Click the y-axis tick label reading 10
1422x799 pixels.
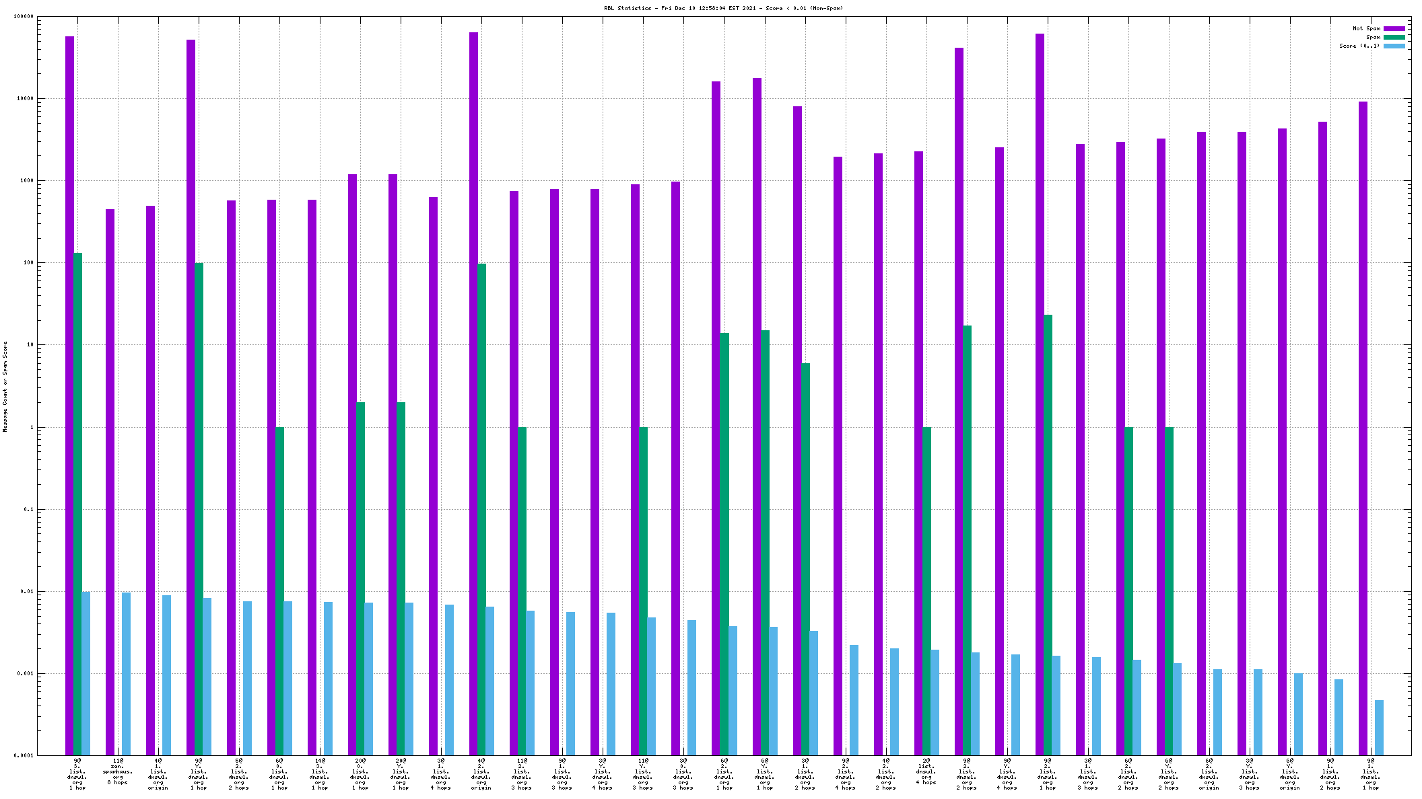pyautogui.click(x=29, y=345)
